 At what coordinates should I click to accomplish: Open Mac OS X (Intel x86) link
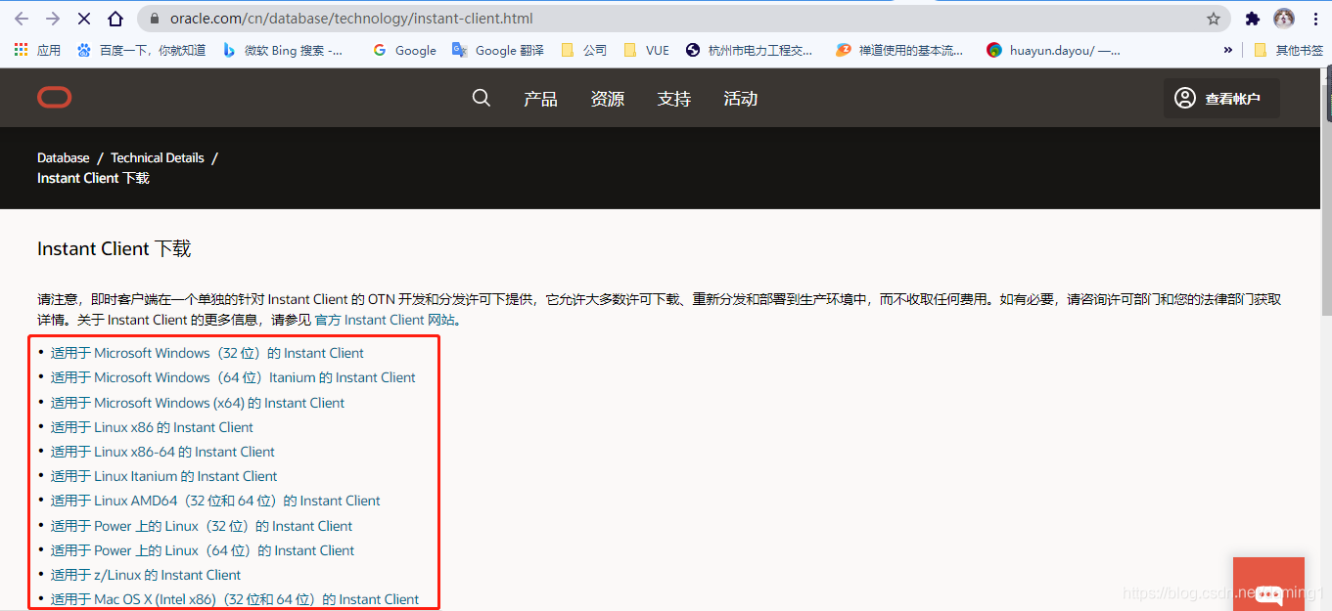point(235,599)
